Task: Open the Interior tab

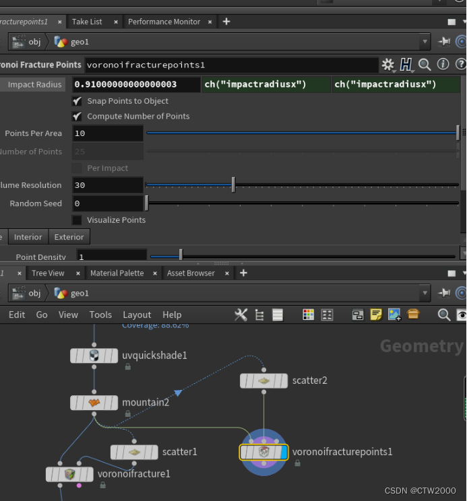Action: coord(28,237)
